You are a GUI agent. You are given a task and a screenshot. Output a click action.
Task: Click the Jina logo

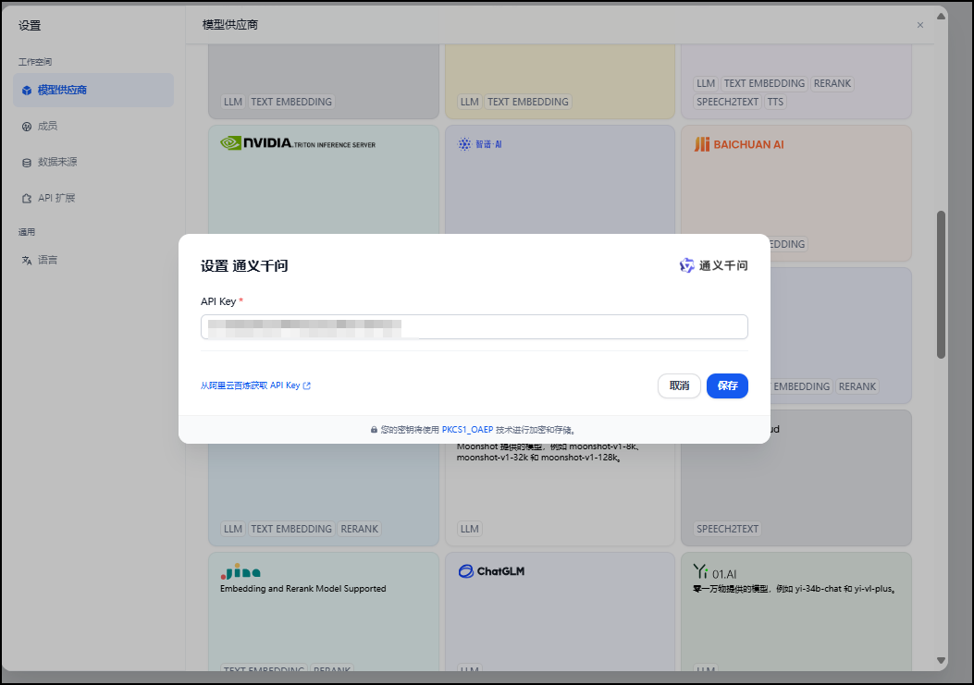(240, 571)
